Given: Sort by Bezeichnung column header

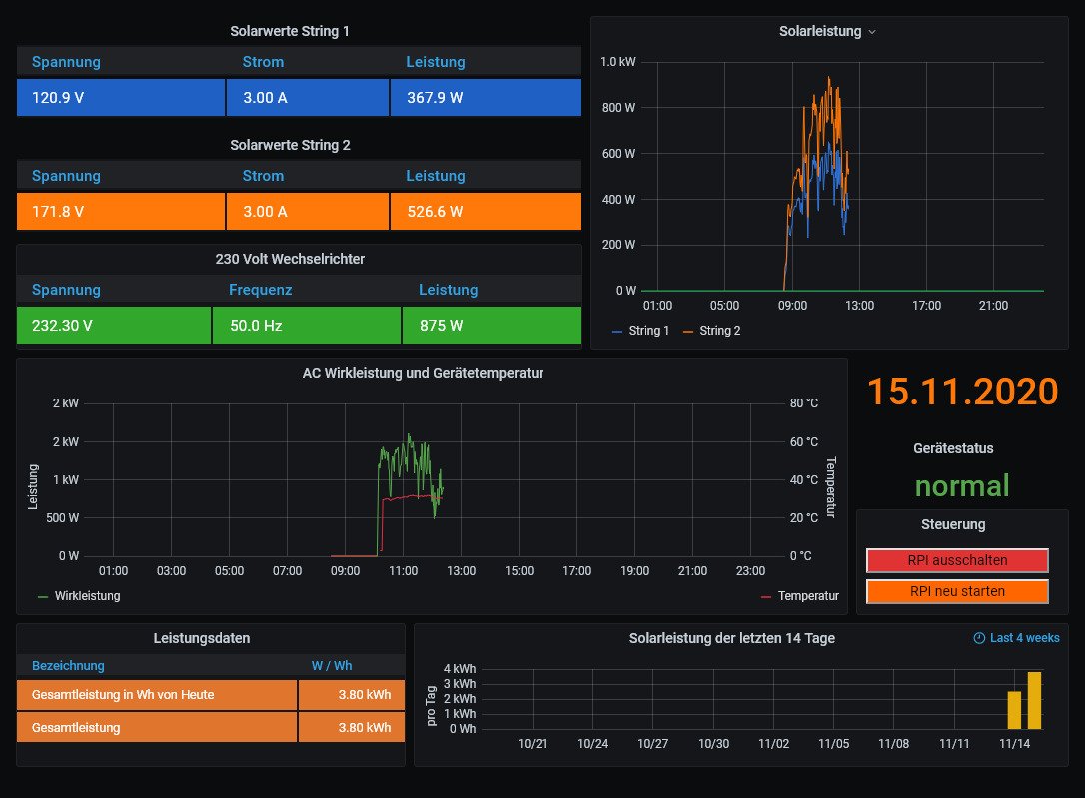Looking at the screenshot, I should tap(68, 666).
